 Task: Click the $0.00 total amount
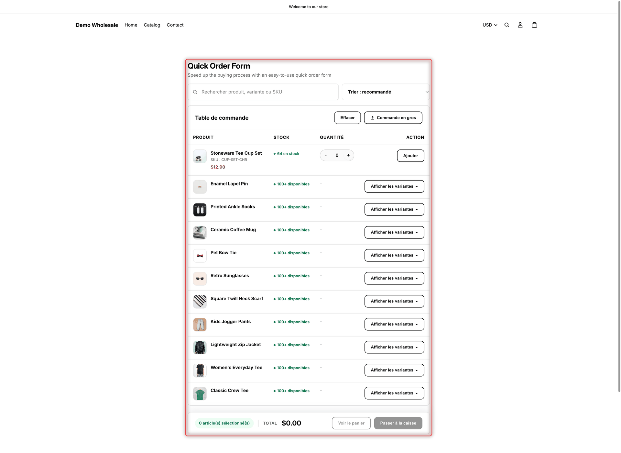coord(291,423)
